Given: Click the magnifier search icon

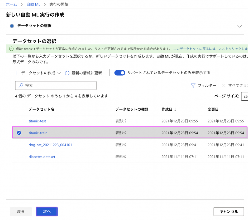Looking at the screenshot, I should click(x=21, y=85).
